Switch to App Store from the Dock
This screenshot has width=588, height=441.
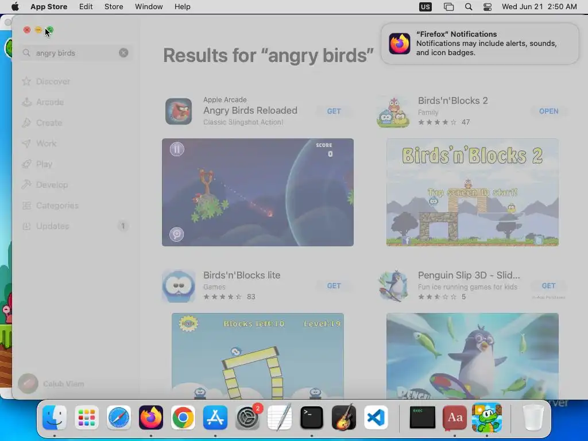tap(215, 417)
